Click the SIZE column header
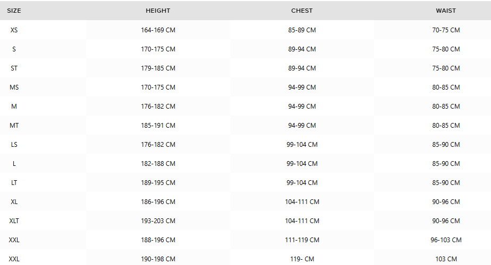491x265 pixels. click(x=14, y=11)
